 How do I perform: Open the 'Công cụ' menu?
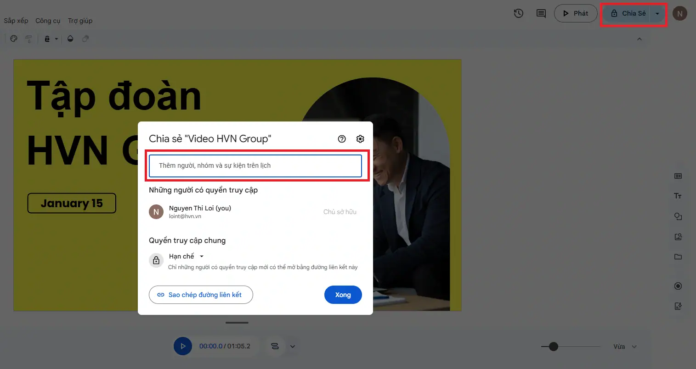(48, 21)
